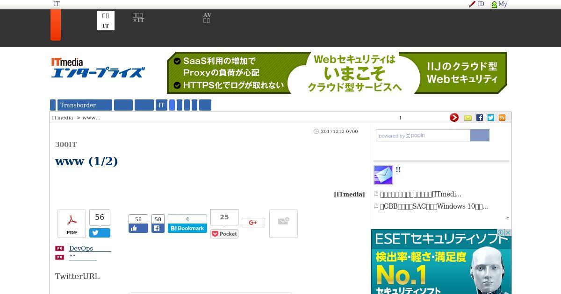Close the ESET ad with X icon
The width and height of the screenshot is (561, 294).
click(x=508, y=232)
